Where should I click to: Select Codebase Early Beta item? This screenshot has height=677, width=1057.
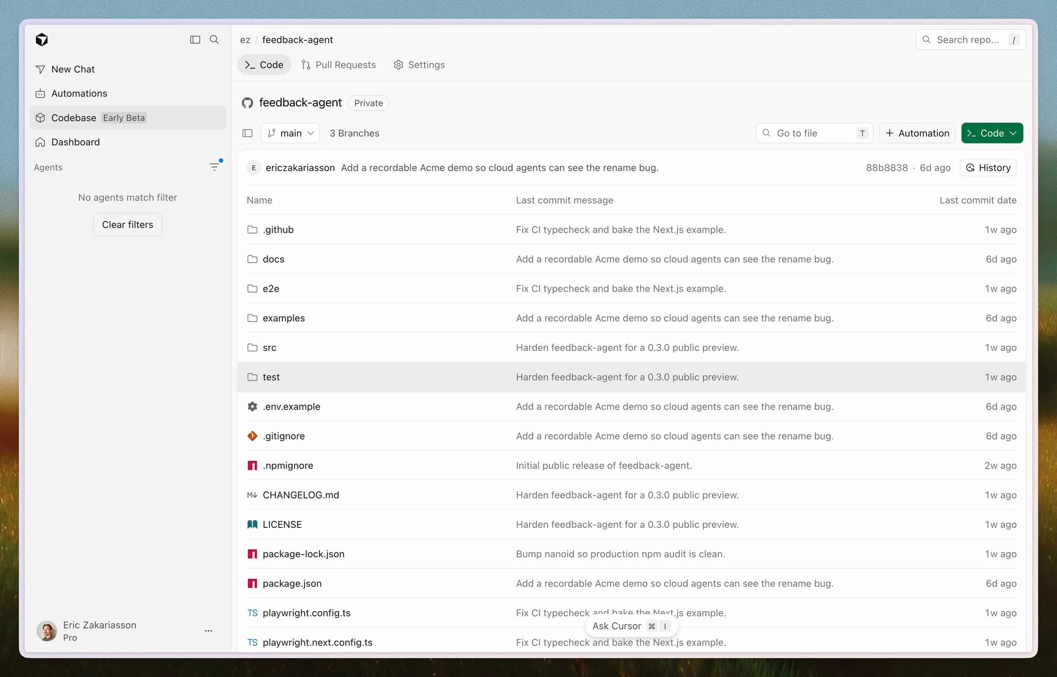point(127,118)
